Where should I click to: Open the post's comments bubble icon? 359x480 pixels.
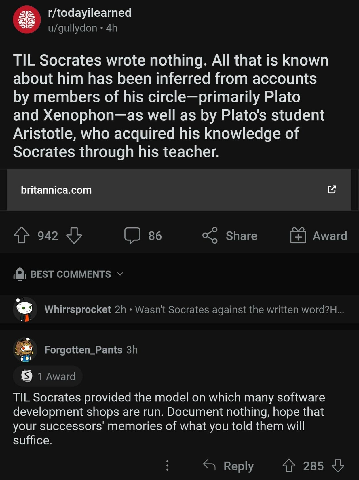click(132, 235)
